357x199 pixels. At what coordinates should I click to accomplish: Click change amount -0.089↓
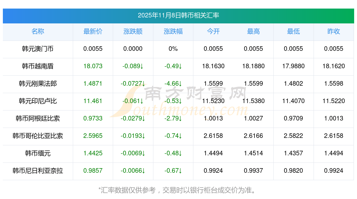click(x=133, y=66)
